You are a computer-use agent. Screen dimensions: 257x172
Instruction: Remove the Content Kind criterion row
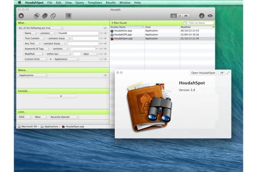101,59
